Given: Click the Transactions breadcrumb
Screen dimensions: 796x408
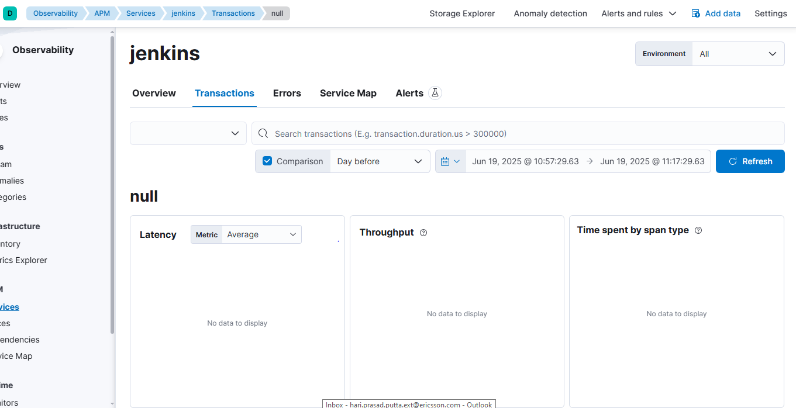Looking at the screenshot, I should (x=233, y=13).
